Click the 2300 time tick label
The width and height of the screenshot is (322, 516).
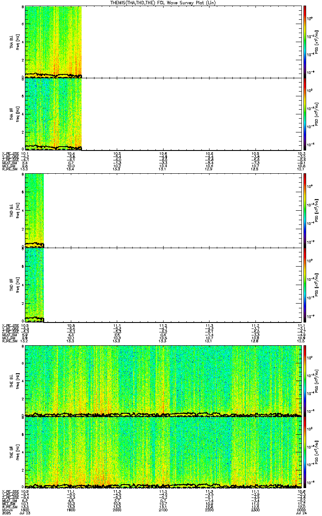pyautogui.click(x=255, y=510)
